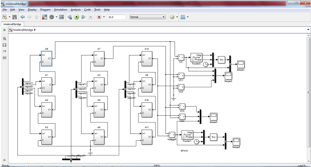Open the ninelevelhbridge breadcrumb dropdown arrow
Image resolution: width=311 pixels, height=167 pixels.
(308, 29)
